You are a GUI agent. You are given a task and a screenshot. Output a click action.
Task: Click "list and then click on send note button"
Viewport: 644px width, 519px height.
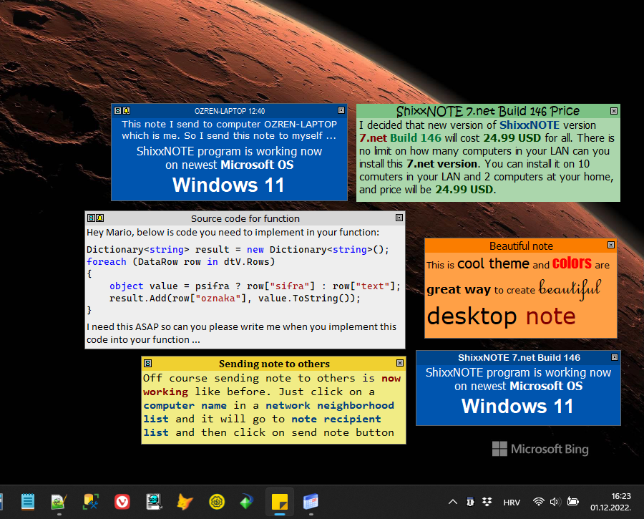click(x=268, y=432)
